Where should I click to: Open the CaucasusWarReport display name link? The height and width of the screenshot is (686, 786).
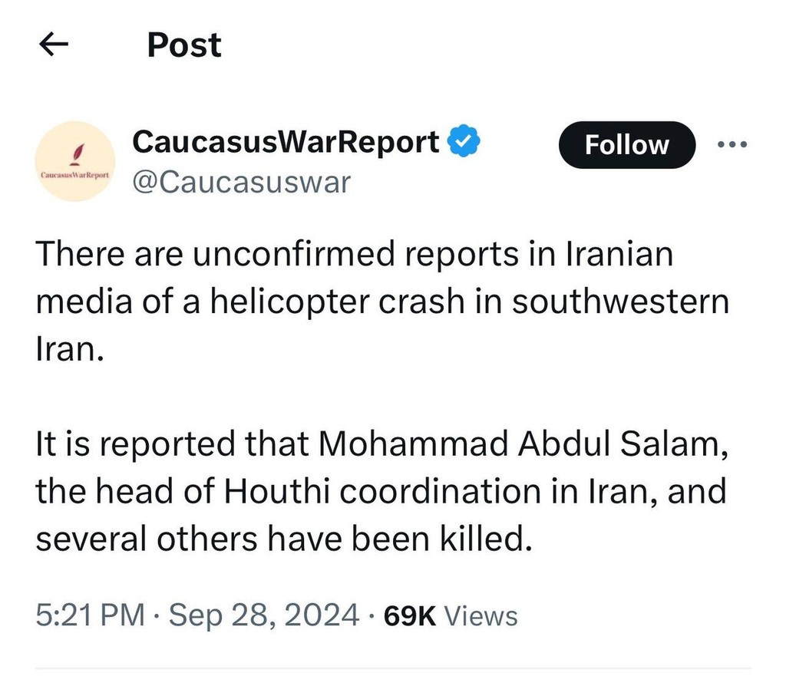click(286, 142)
